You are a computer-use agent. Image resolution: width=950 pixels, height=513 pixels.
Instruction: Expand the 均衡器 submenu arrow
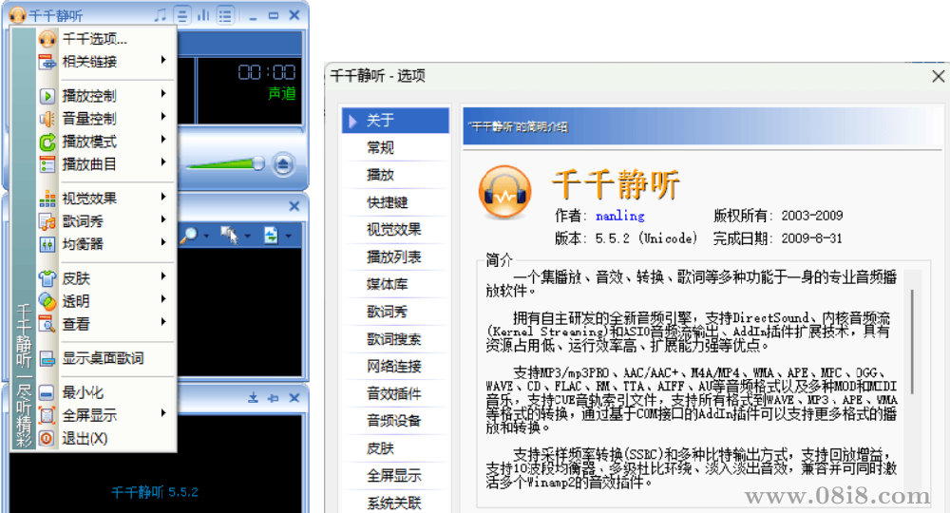[163, 242]
